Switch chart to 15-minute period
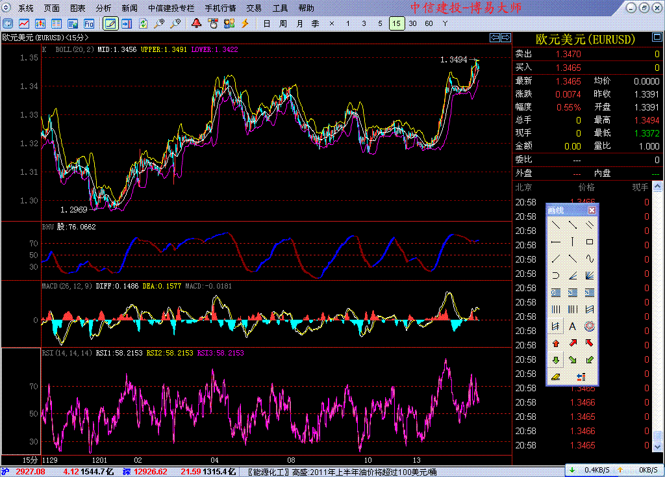Viewport: 665px width, 477px height. tap(396, 23)
